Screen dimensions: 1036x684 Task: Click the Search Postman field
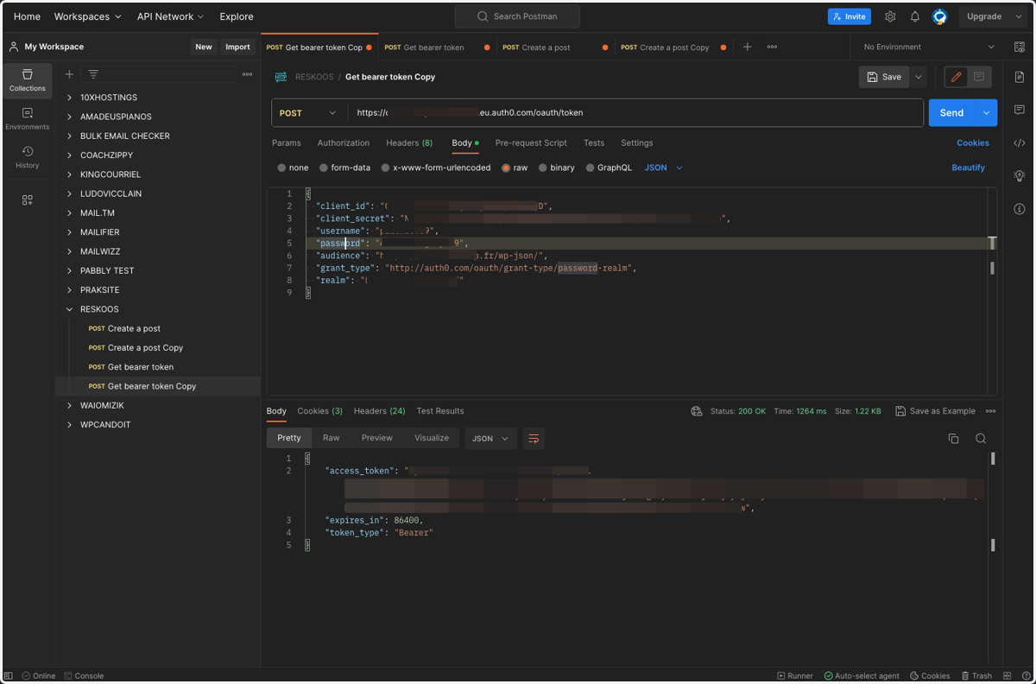pyautogui.click(x=517, y=16)
